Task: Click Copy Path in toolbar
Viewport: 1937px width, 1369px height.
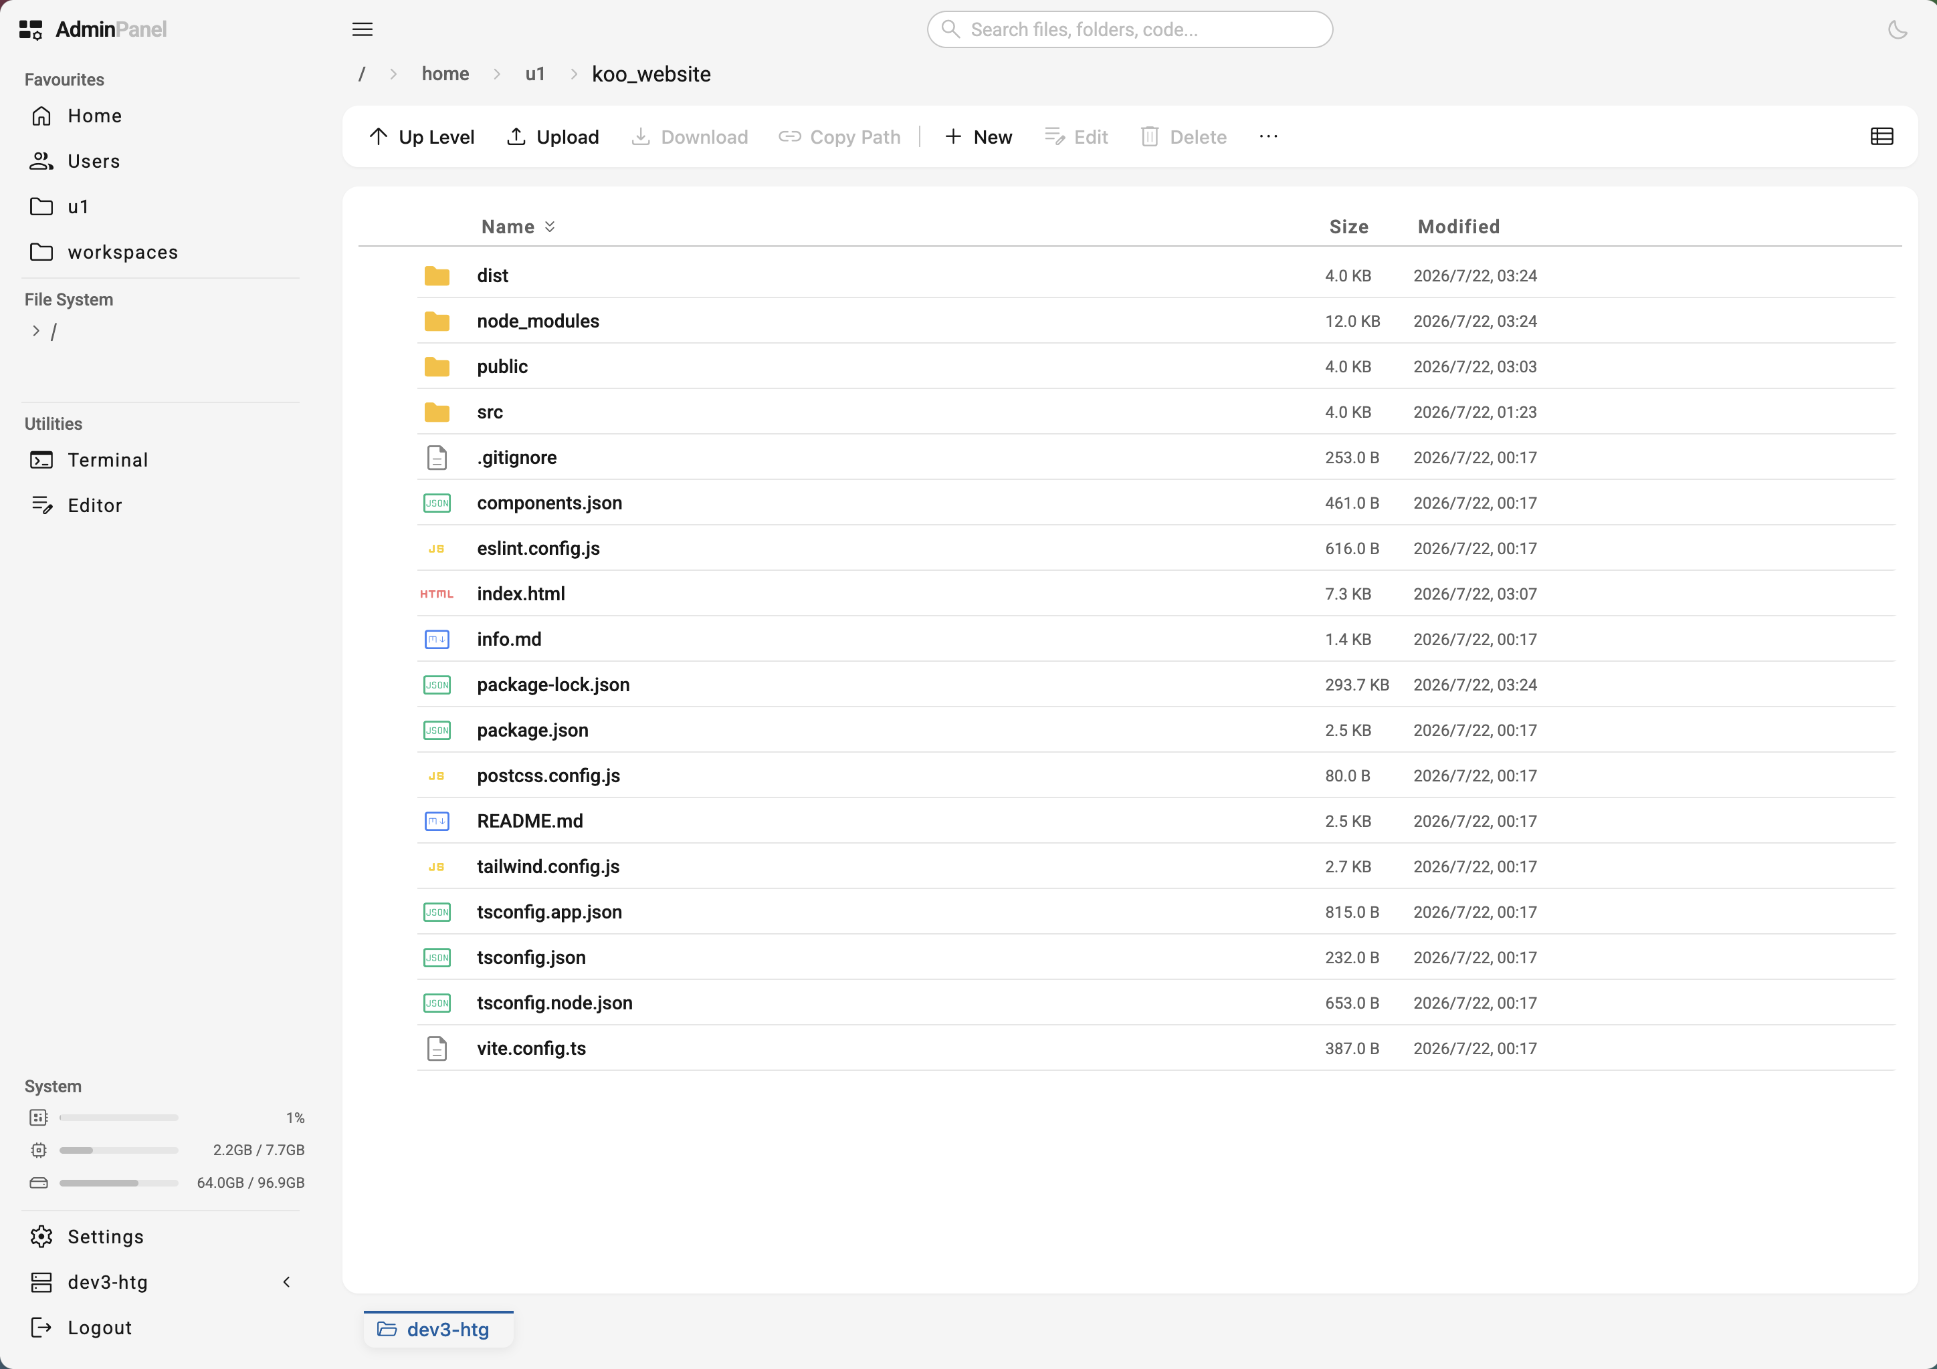Action: 839,136
